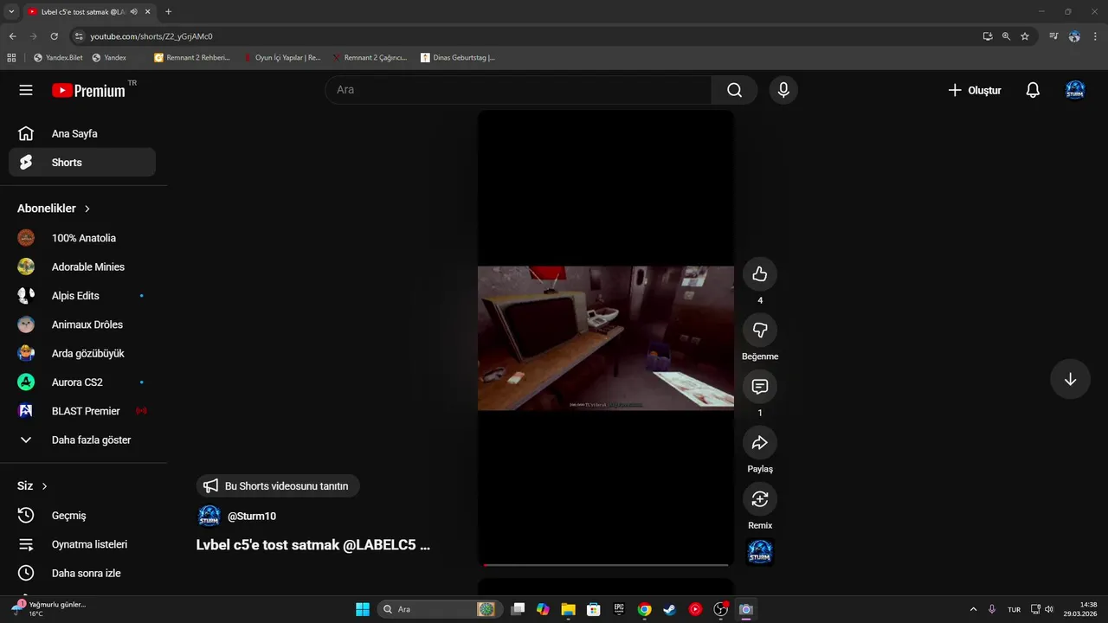The height and width of the screenshot is (623, 1108).
Task: Open Arda gözübüyük channel
Action: [x=82, y=353]
